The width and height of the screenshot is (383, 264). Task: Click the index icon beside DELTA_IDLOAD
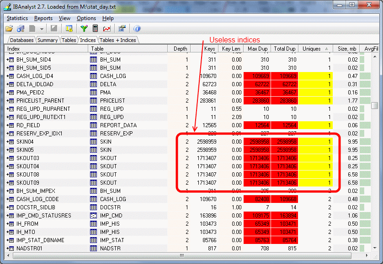[x=11, y=84]
